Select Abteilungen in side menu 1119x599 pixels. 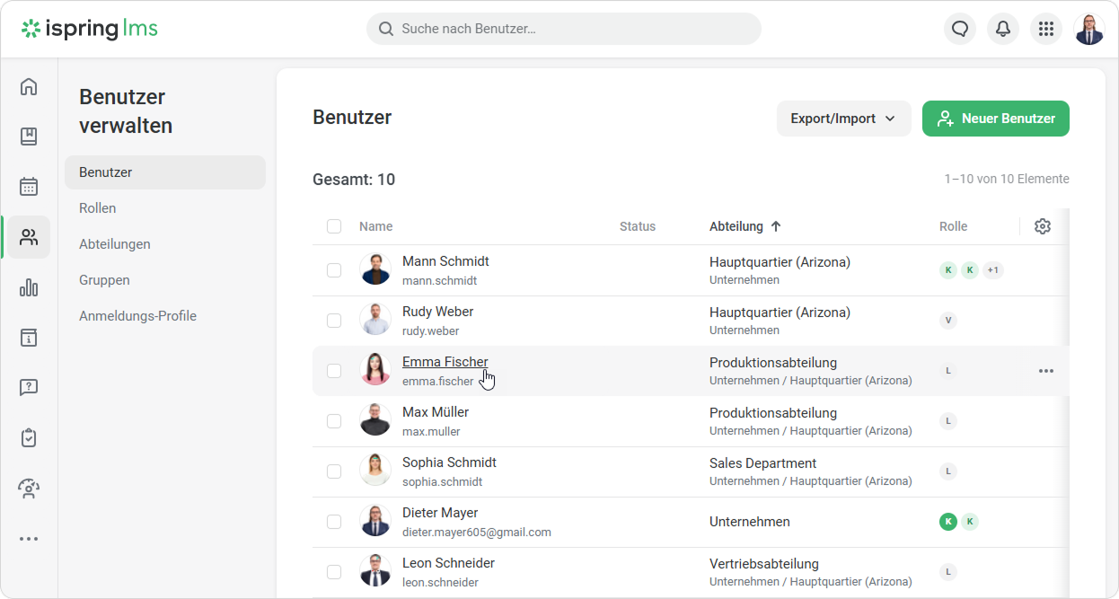click(115, 244)
